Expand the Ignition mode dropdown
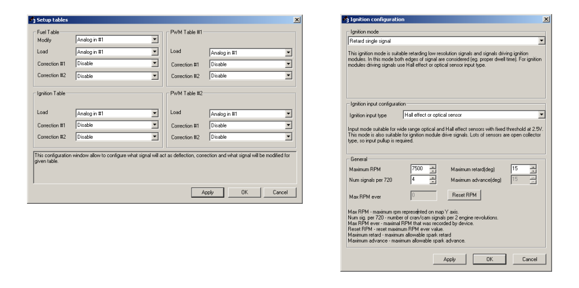The width and height of the screenshot is (579, 288). pyautogui.click(x=541, y=41)
